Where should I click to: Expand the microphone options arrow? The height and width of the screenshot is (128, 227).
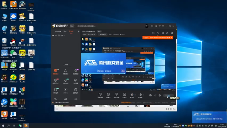135,95
